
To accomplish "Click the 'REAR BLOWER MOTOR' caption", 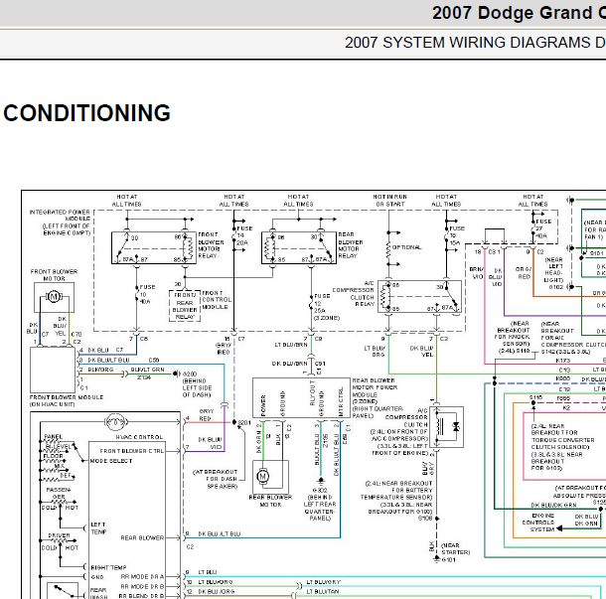I will point(270,501).
